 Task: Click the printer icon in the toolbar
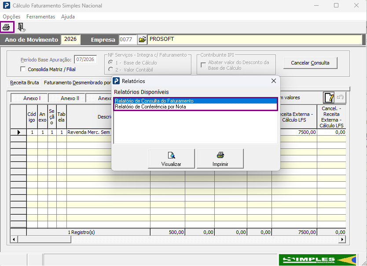[x=6, y=27]
